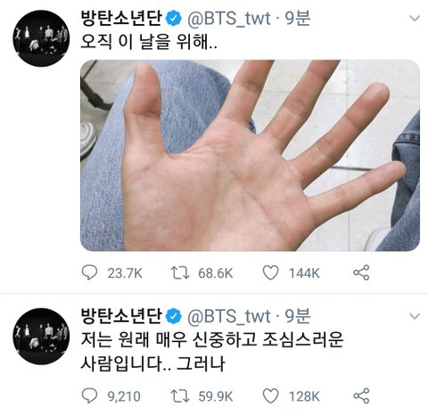The width and height of the screenshot is (428, 416).
Task: Retweet the second tweet with 59.9K retweets
Action: click(x=180, y=396)
